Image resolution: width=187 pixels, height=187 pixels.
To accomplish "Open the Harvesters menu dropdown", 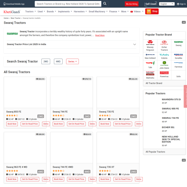I will pos(80,12).
